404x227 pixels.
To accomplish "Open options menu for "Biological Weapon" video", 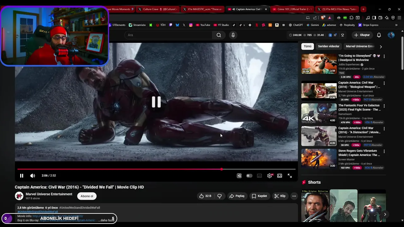I will pos(384,83).
